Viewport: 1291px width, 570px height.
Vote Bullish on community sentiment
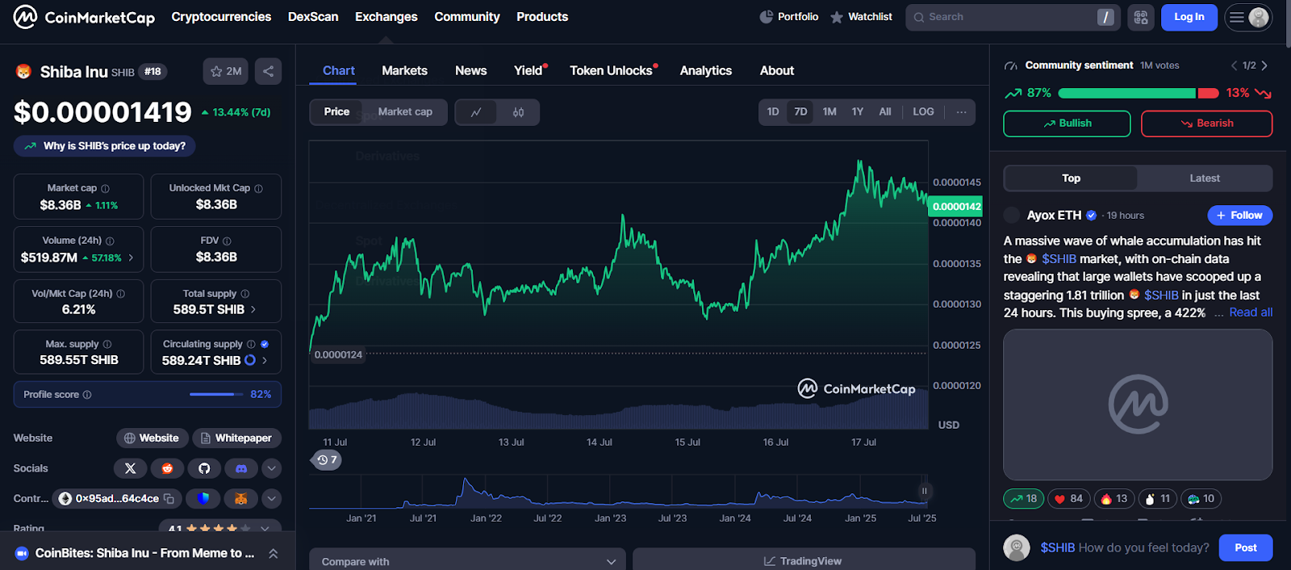pos(1067,124)
